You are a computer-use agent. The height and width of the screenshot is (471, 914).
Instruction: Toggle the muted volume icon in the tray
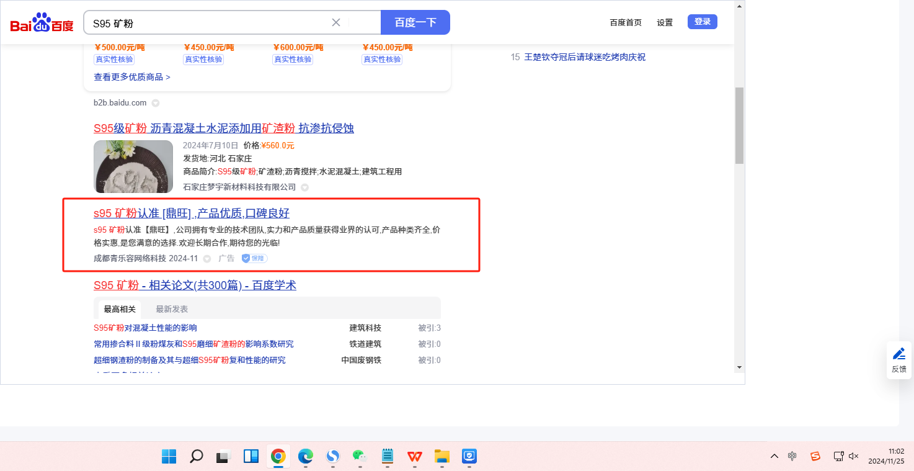[854, 456]
